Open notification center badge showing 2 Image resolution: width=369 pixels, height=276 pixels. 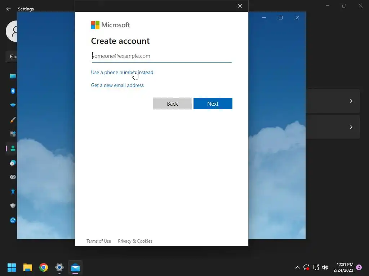click(359, 267)
